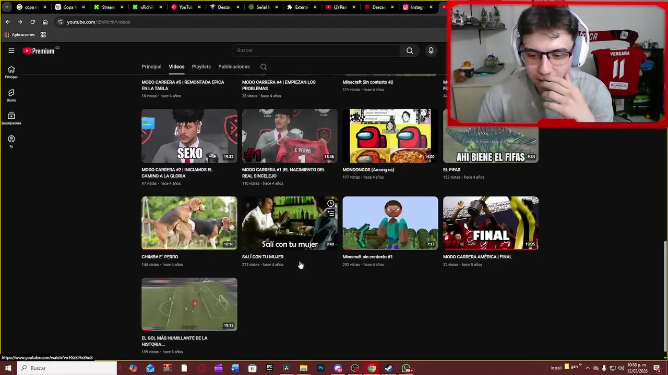The width and height of the screenshot is (668, 375).
Task: Open Microsoft Store from the taskbar
Action: tap(253, 368)
